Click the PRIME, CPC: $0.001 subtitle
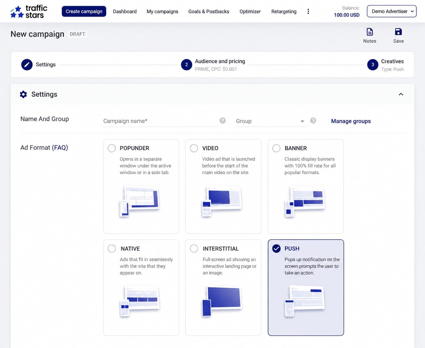 point(216,69)
